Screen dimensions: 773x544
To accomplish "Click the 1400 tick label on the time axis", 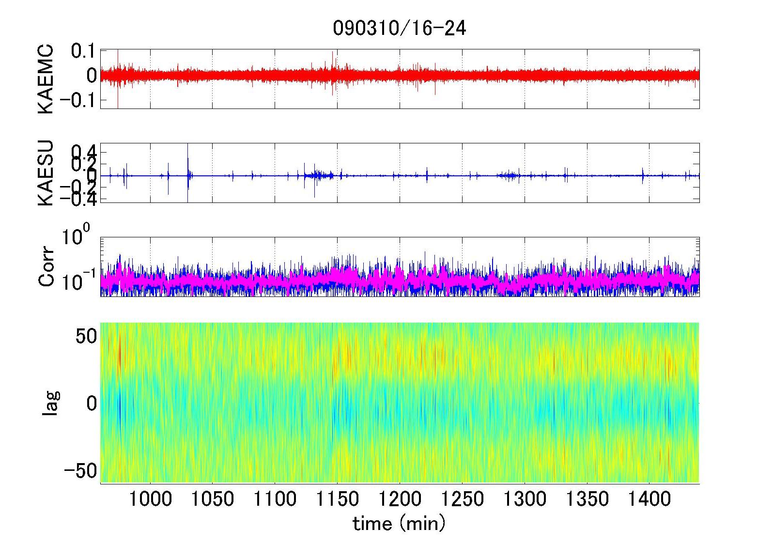I will click(649, 498).
